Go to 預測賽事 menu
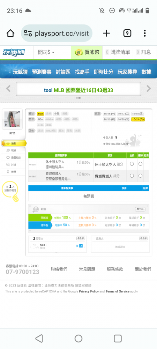Image resolution: width=157 pixels, height=349 pixels. (42, 72)
